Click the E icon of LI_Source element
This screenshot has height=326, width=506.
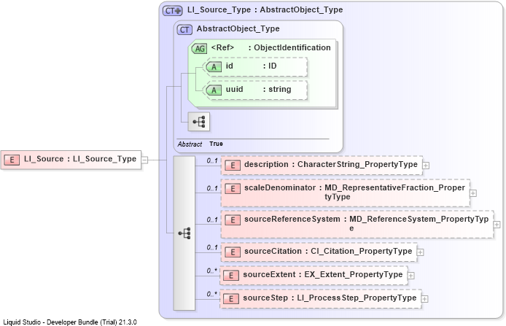[x=12, y=160]
